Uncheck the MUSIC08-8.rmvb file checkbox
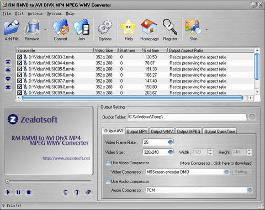The image size is (265, 210). (19, 87)
